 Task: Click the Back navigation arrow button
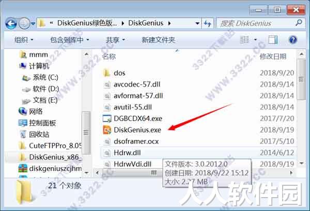pyautogui.click(x=11, y=24)
